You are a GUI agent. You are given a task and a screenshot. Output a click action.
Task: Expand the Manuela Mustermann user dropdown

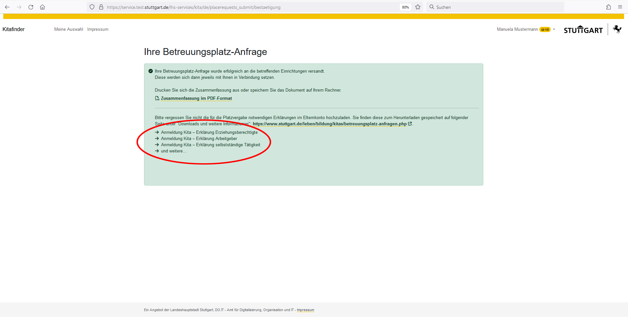554,29
